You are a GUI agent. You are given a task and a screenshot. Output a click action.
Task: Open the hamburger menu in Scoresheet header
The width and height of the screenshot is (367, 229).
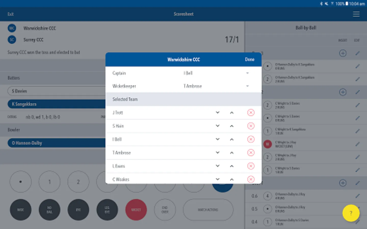pos(356,14)
